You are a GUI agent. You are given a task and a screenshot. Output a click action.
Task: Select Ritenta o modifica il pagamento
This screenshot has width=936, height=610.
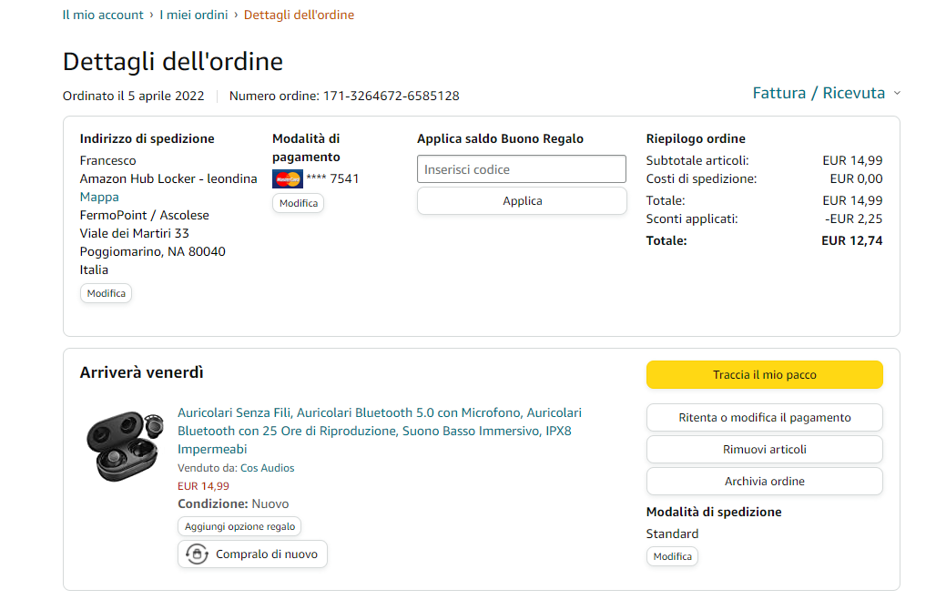coord(764,418)
